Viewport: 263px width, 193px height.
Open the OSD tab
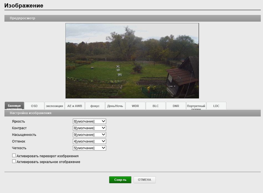click(34, 106)
